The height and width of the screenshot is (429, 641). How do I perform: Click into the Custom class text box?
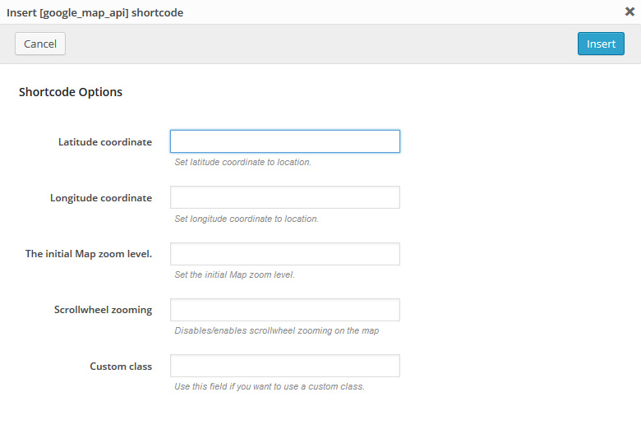coord(285,366)
